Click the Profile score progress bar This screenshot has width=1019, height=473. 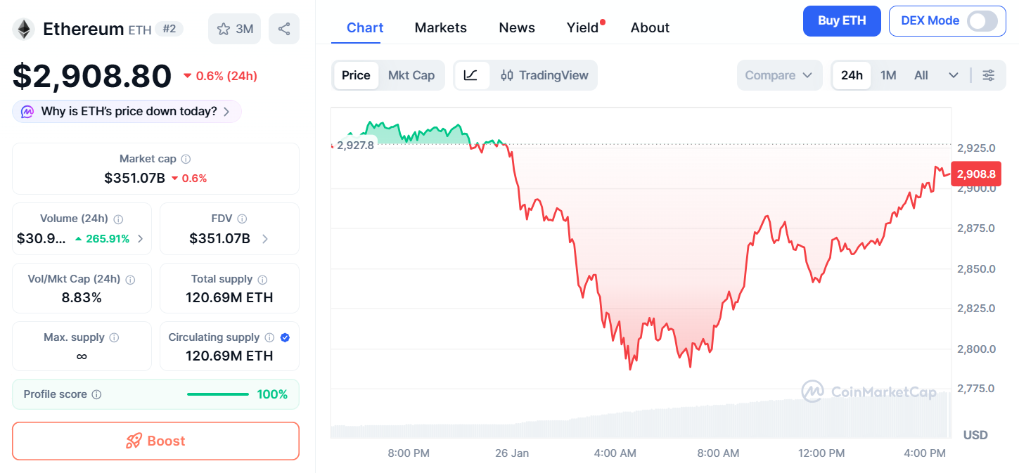coord(218,394)
